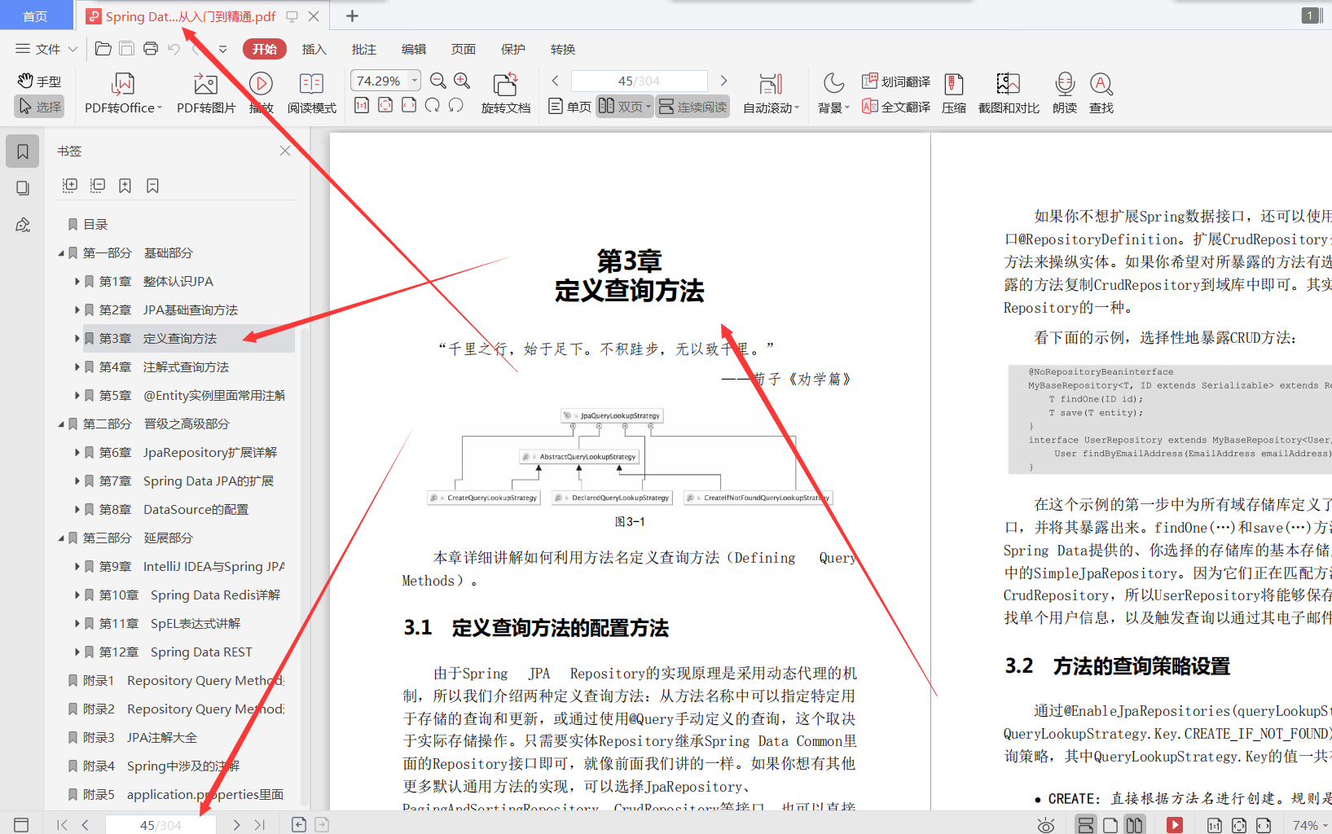Open PDF转图片 converter
The height and width of the screenshot is (834, 1332).
[206, 94]
